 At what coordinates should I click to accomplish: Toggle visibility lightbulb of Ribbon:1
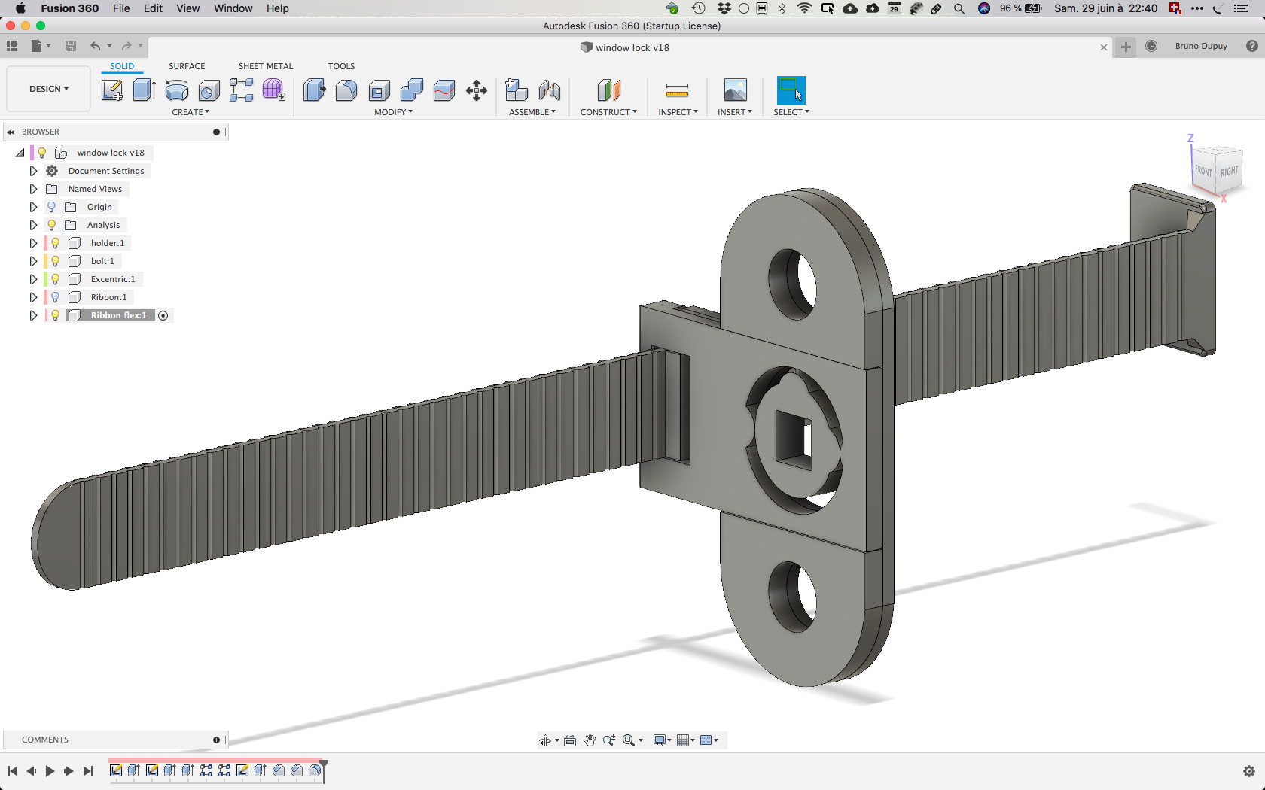click(56, 297)
